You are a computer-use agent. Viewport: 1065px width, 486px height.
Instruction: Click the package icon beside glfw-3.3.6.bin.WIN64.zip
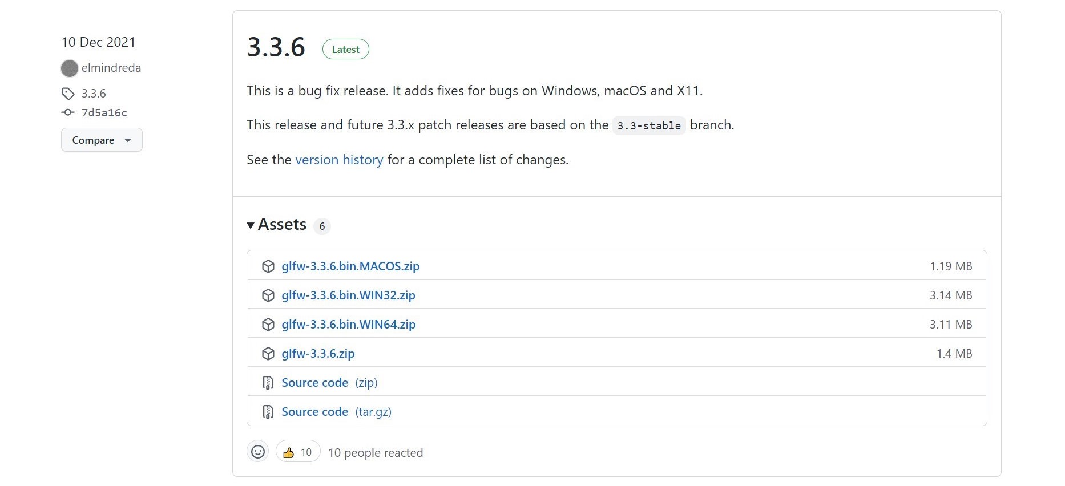point(268,325)
